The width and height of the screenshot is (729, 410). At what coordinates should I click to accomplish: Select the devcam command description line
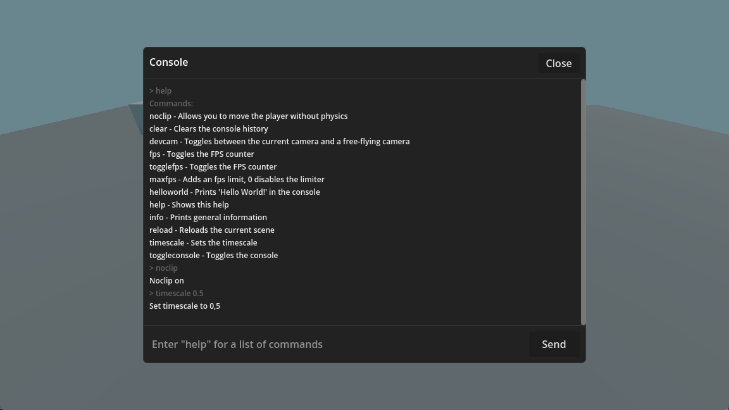click(280, 141)
